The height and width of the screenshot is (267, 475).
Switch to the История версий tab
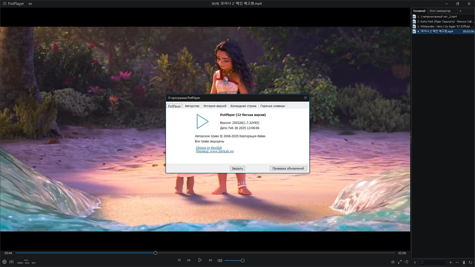click(215, 106)
